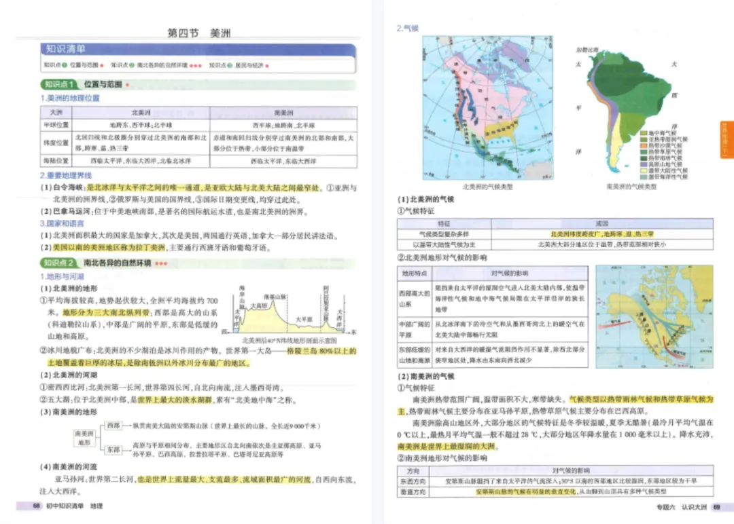734x524 pixels.
Task: Click the green '知识点2' badge
Action: [x=59, y=263]
